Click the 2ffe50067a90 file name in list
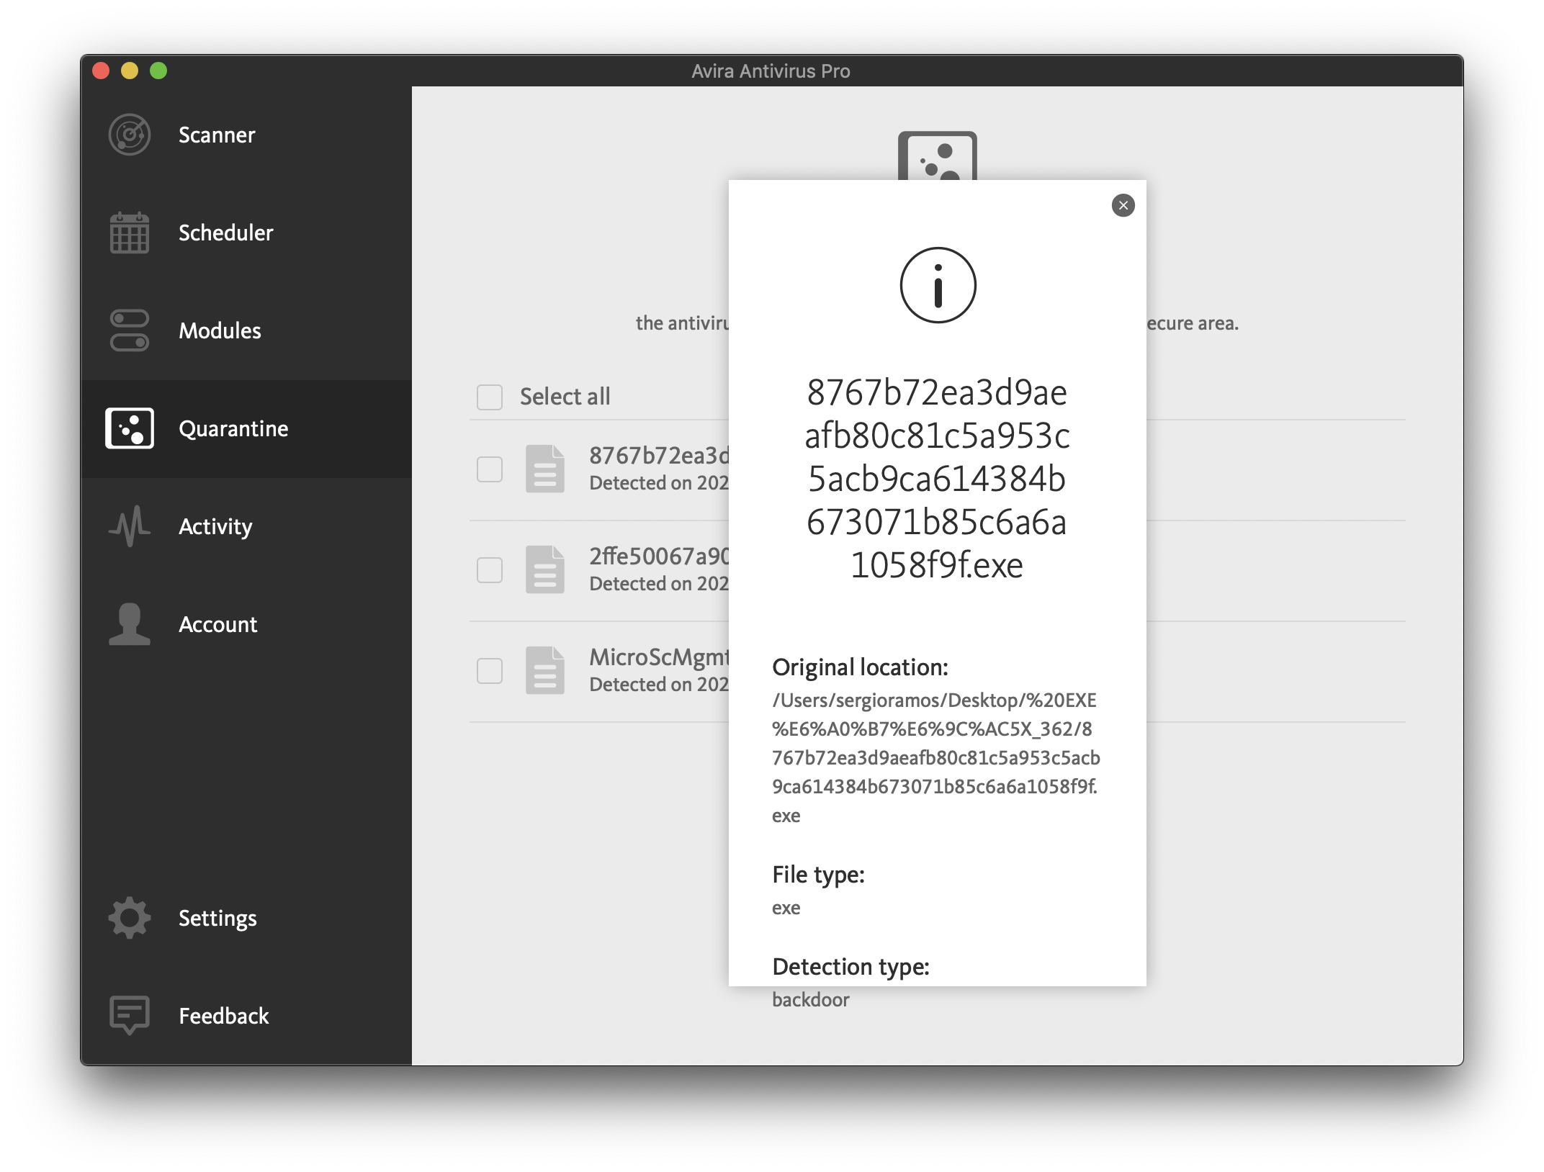1544x1172 pixels. [x=659, y=556]
